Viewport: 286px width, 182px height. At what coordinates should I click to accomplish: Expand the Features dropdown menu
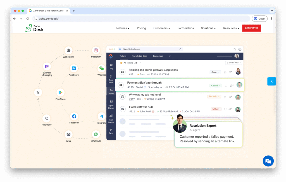point(123,28)
